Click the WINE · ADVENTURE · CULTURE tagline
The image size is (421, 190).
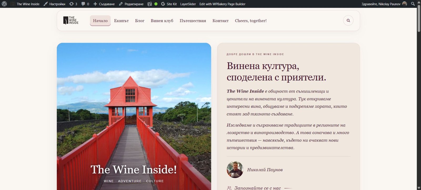pyautogui.click(x=134, y=181)
